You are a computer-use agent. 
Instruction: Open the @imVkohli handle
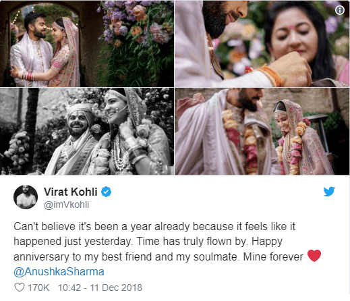[x=67, y=205]
